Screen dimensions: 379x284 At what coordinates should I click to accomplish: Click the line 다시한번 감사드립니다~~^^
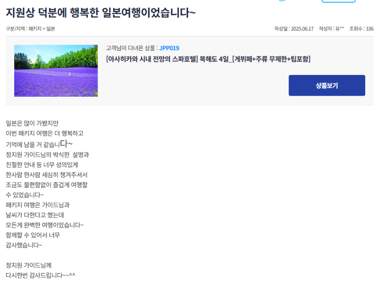click(x=40, y=275)
